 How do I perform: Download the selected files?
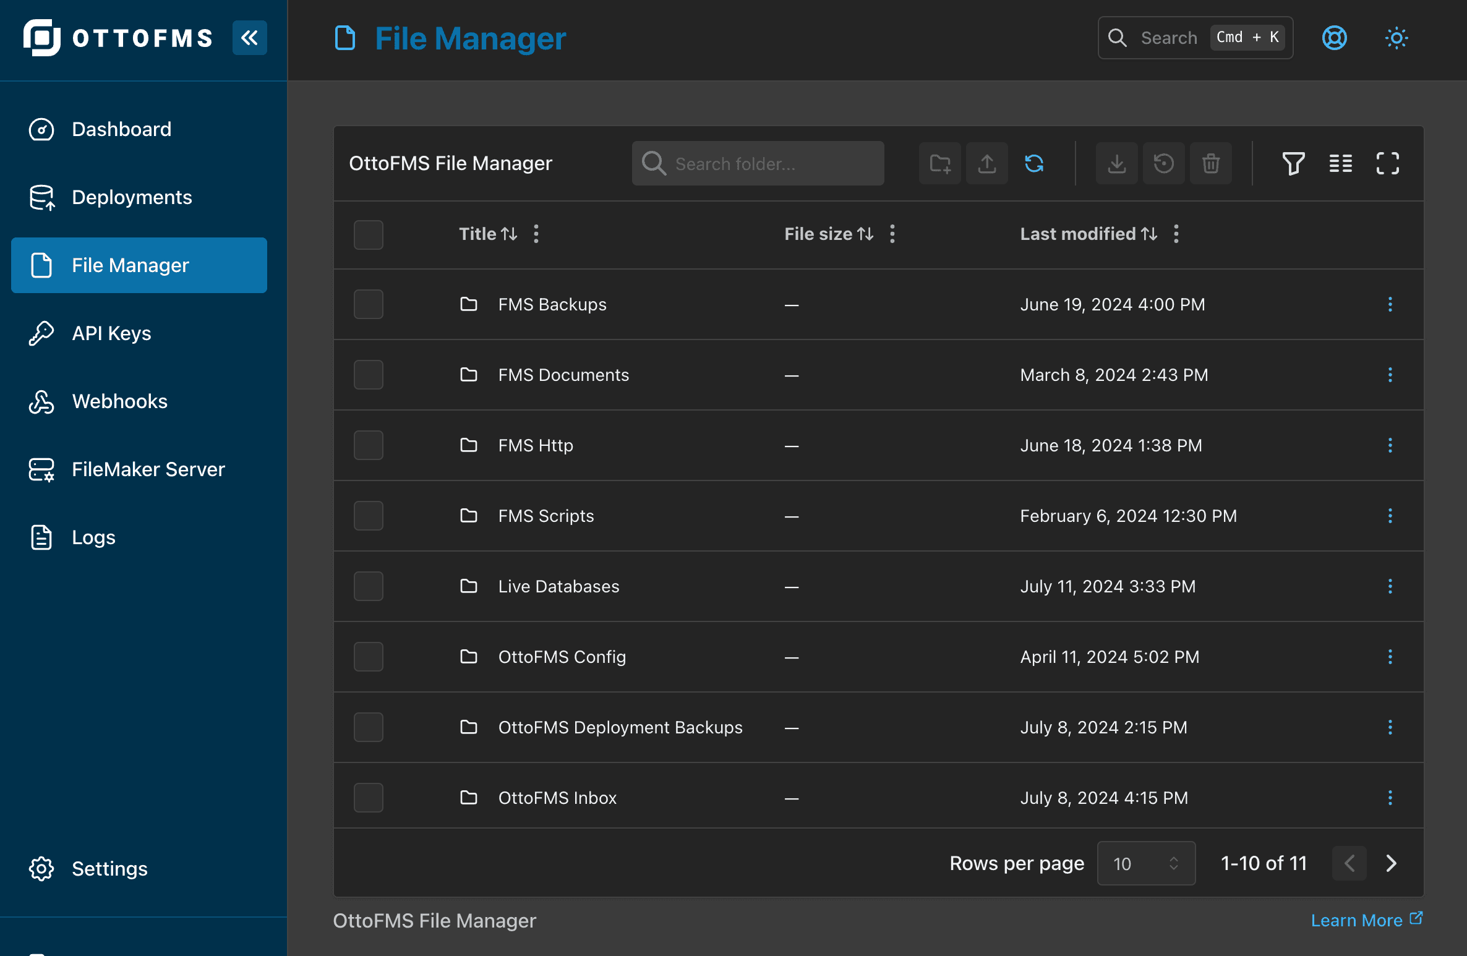pos(1116,163)
